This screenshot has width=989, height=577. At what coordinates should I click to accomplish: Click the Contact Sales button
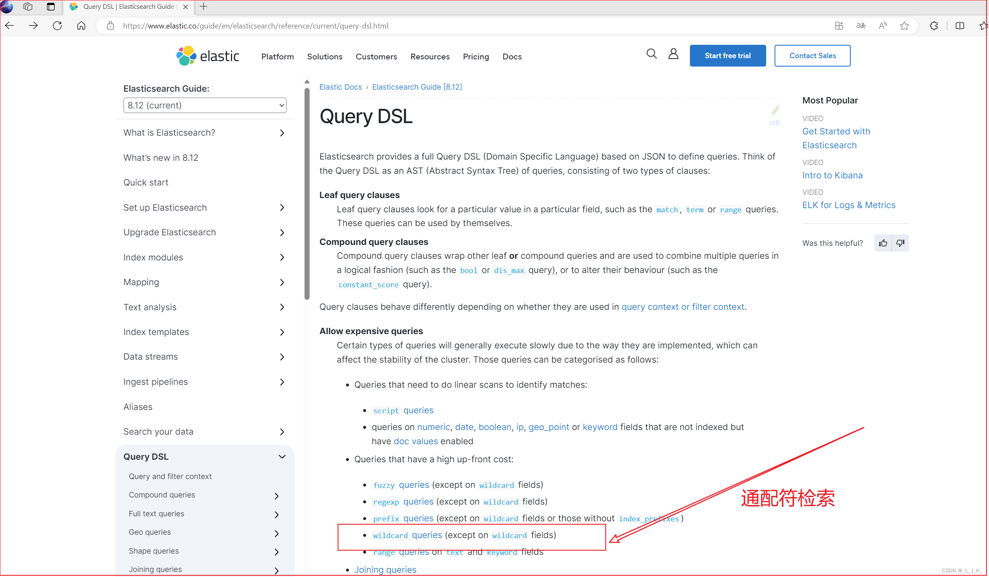click(812, 56)
